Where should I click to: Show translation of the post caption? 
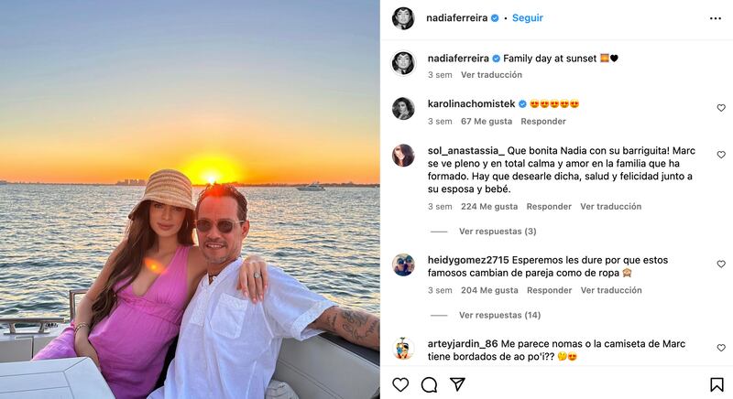point(491,75)
